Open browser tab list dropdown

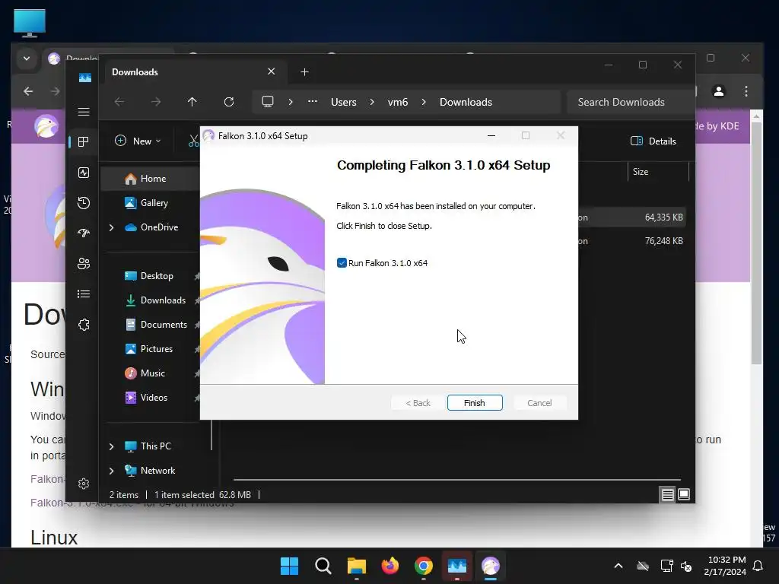(27, 59)
